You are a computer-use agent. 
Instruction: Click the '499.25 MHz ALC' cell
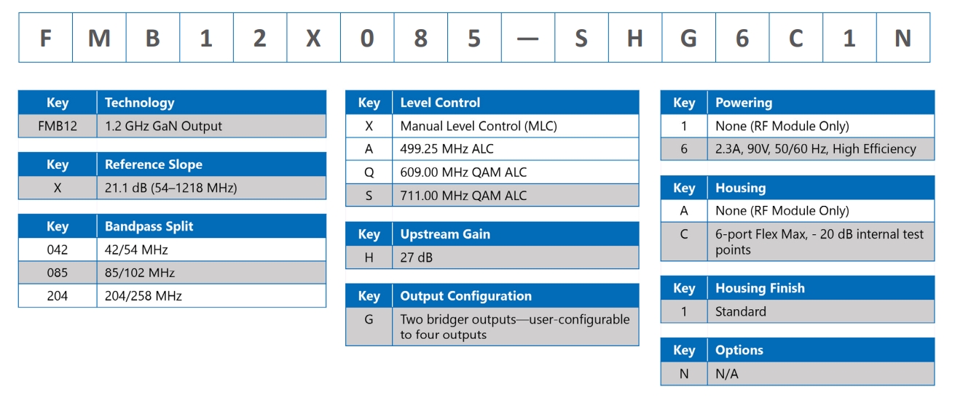pos(516,149)
